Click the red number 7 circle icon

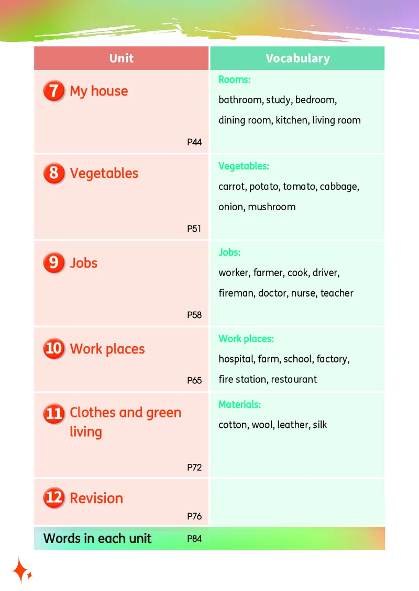[54, 91]
